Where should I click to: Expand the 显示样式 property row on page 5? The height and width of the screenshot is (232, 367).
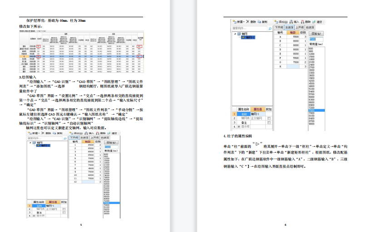coord(34,216)
